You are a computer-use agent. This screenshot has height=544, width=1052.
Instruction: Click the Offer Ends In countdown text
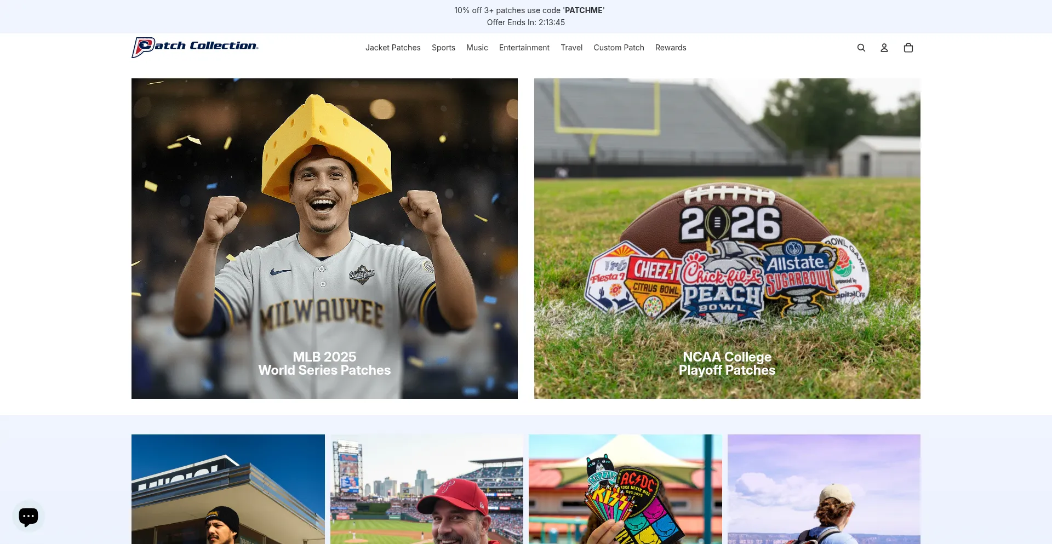coord(526,22)
